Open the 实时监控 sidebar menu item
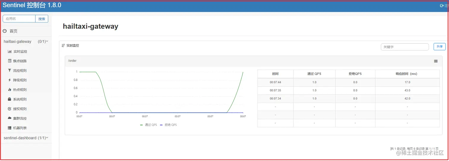 point(18,51)
